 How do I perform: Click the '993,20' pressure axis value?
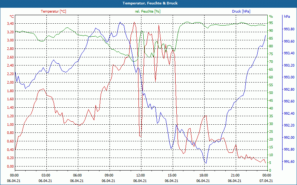(x=289, y=65)
